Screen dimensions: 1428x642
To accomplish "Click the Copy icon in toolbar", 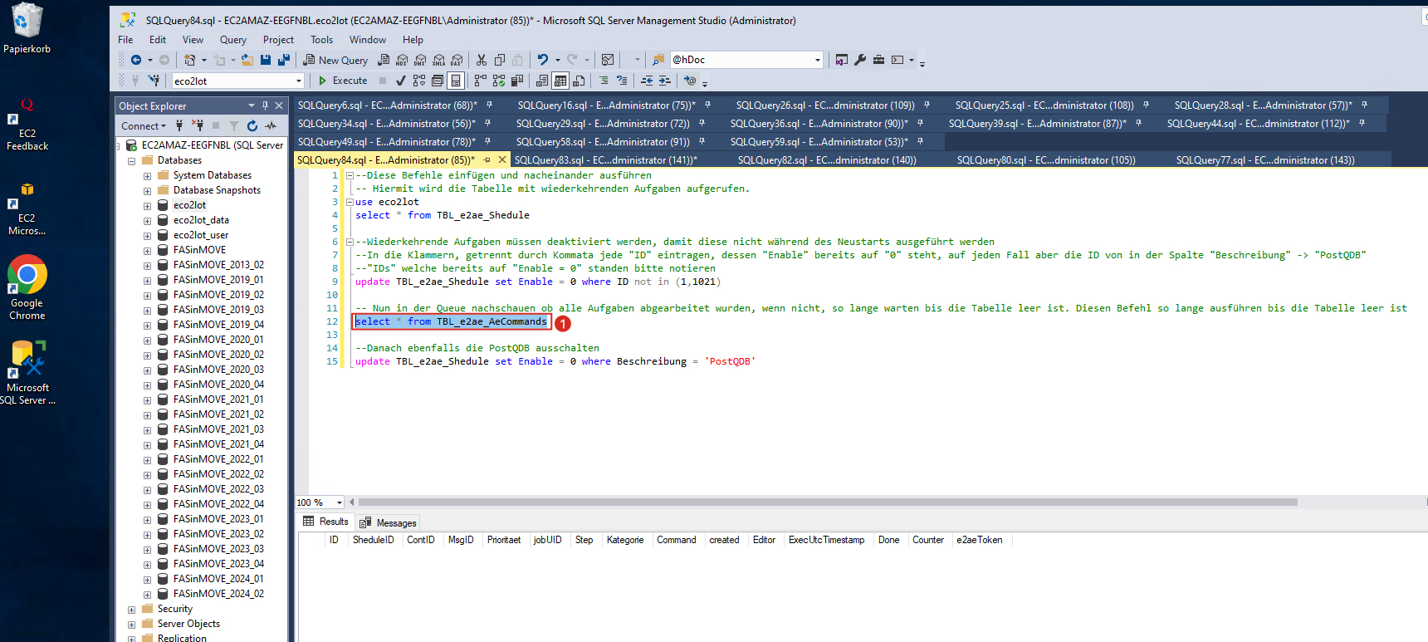I will (x=500, y=60).
